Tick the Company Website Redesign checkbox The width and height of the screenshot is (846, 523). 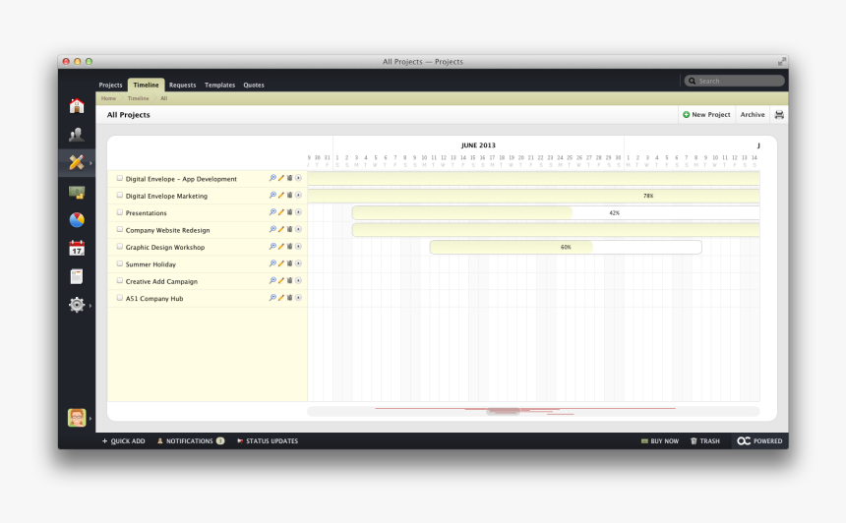click(x=120, y=230)
